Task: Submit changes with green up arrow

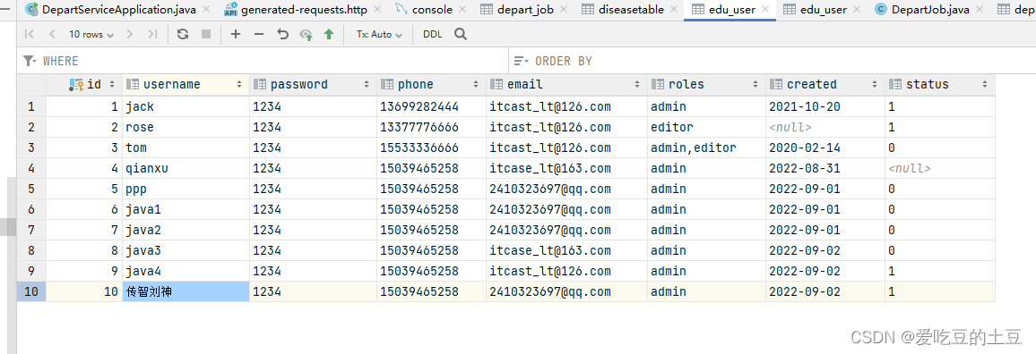Action: point(329,34)
